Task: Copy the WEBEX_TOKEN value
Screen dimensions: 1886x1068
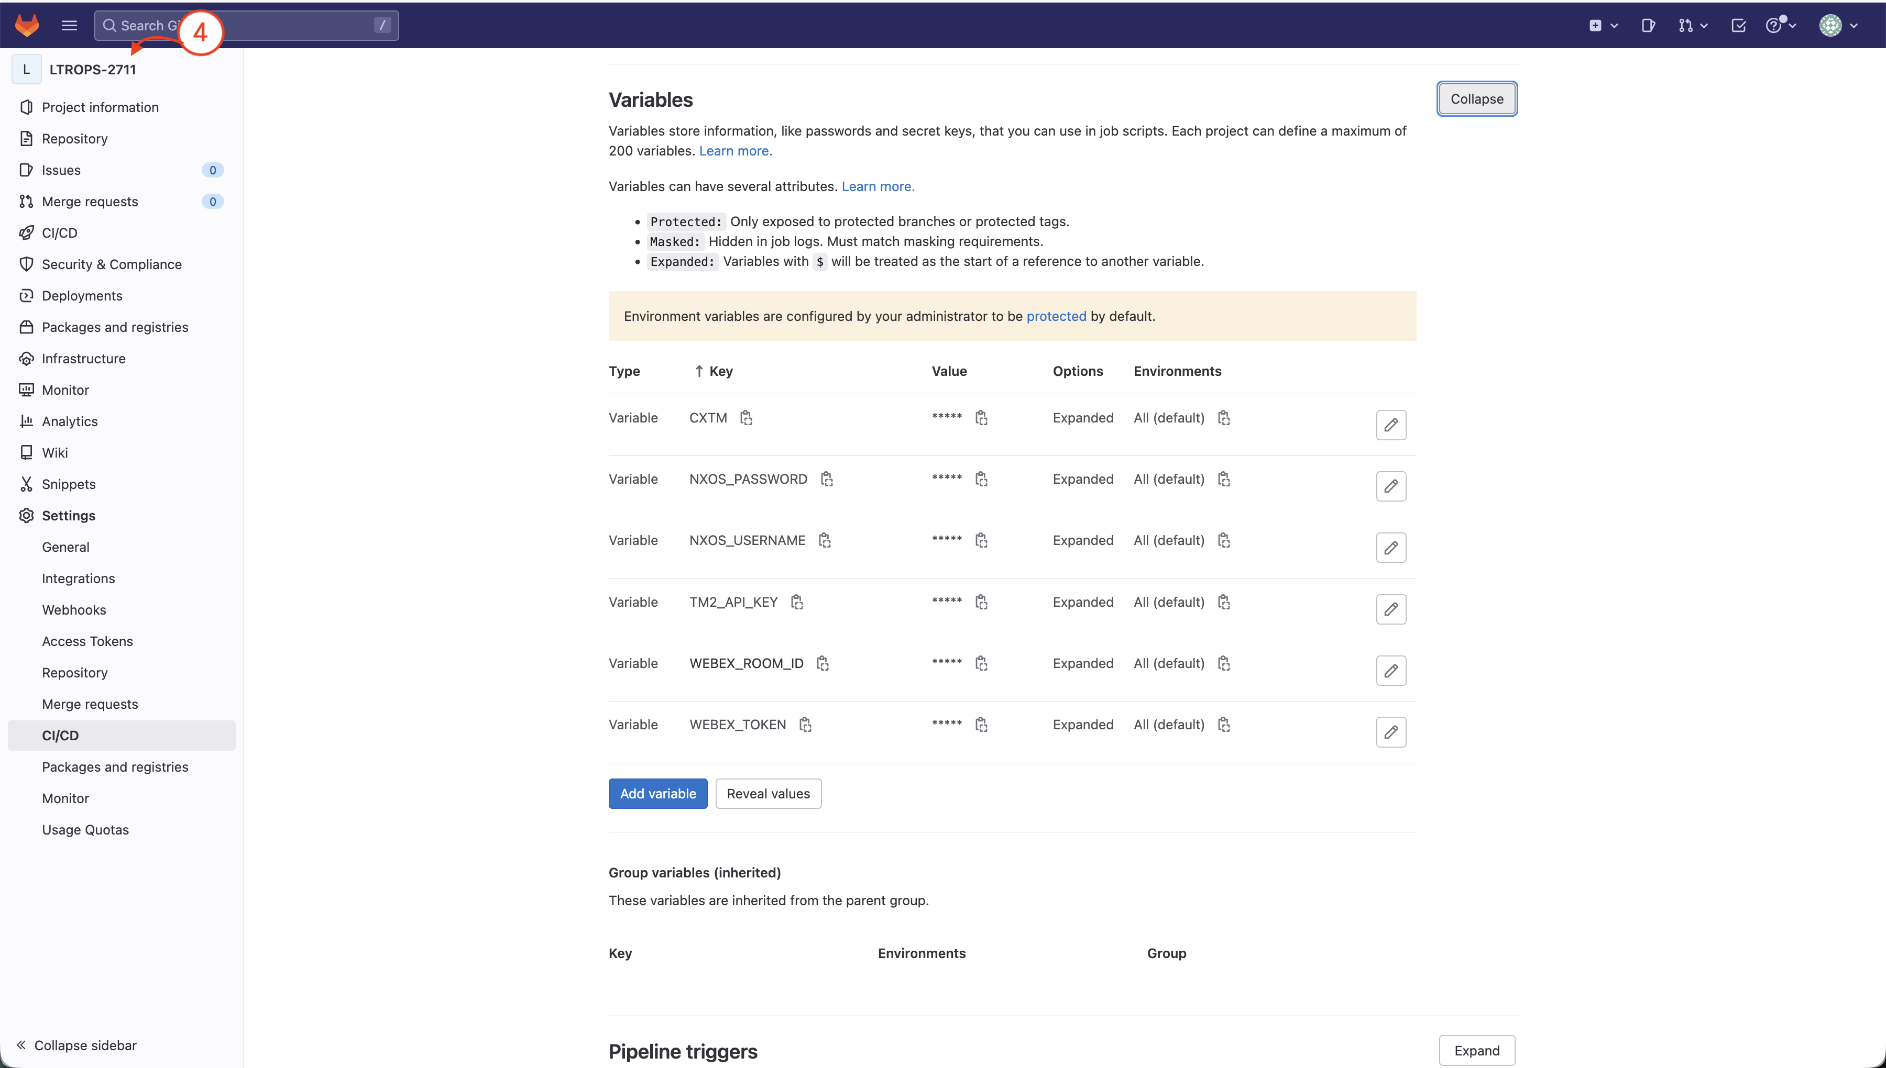Action: point(981,725)
